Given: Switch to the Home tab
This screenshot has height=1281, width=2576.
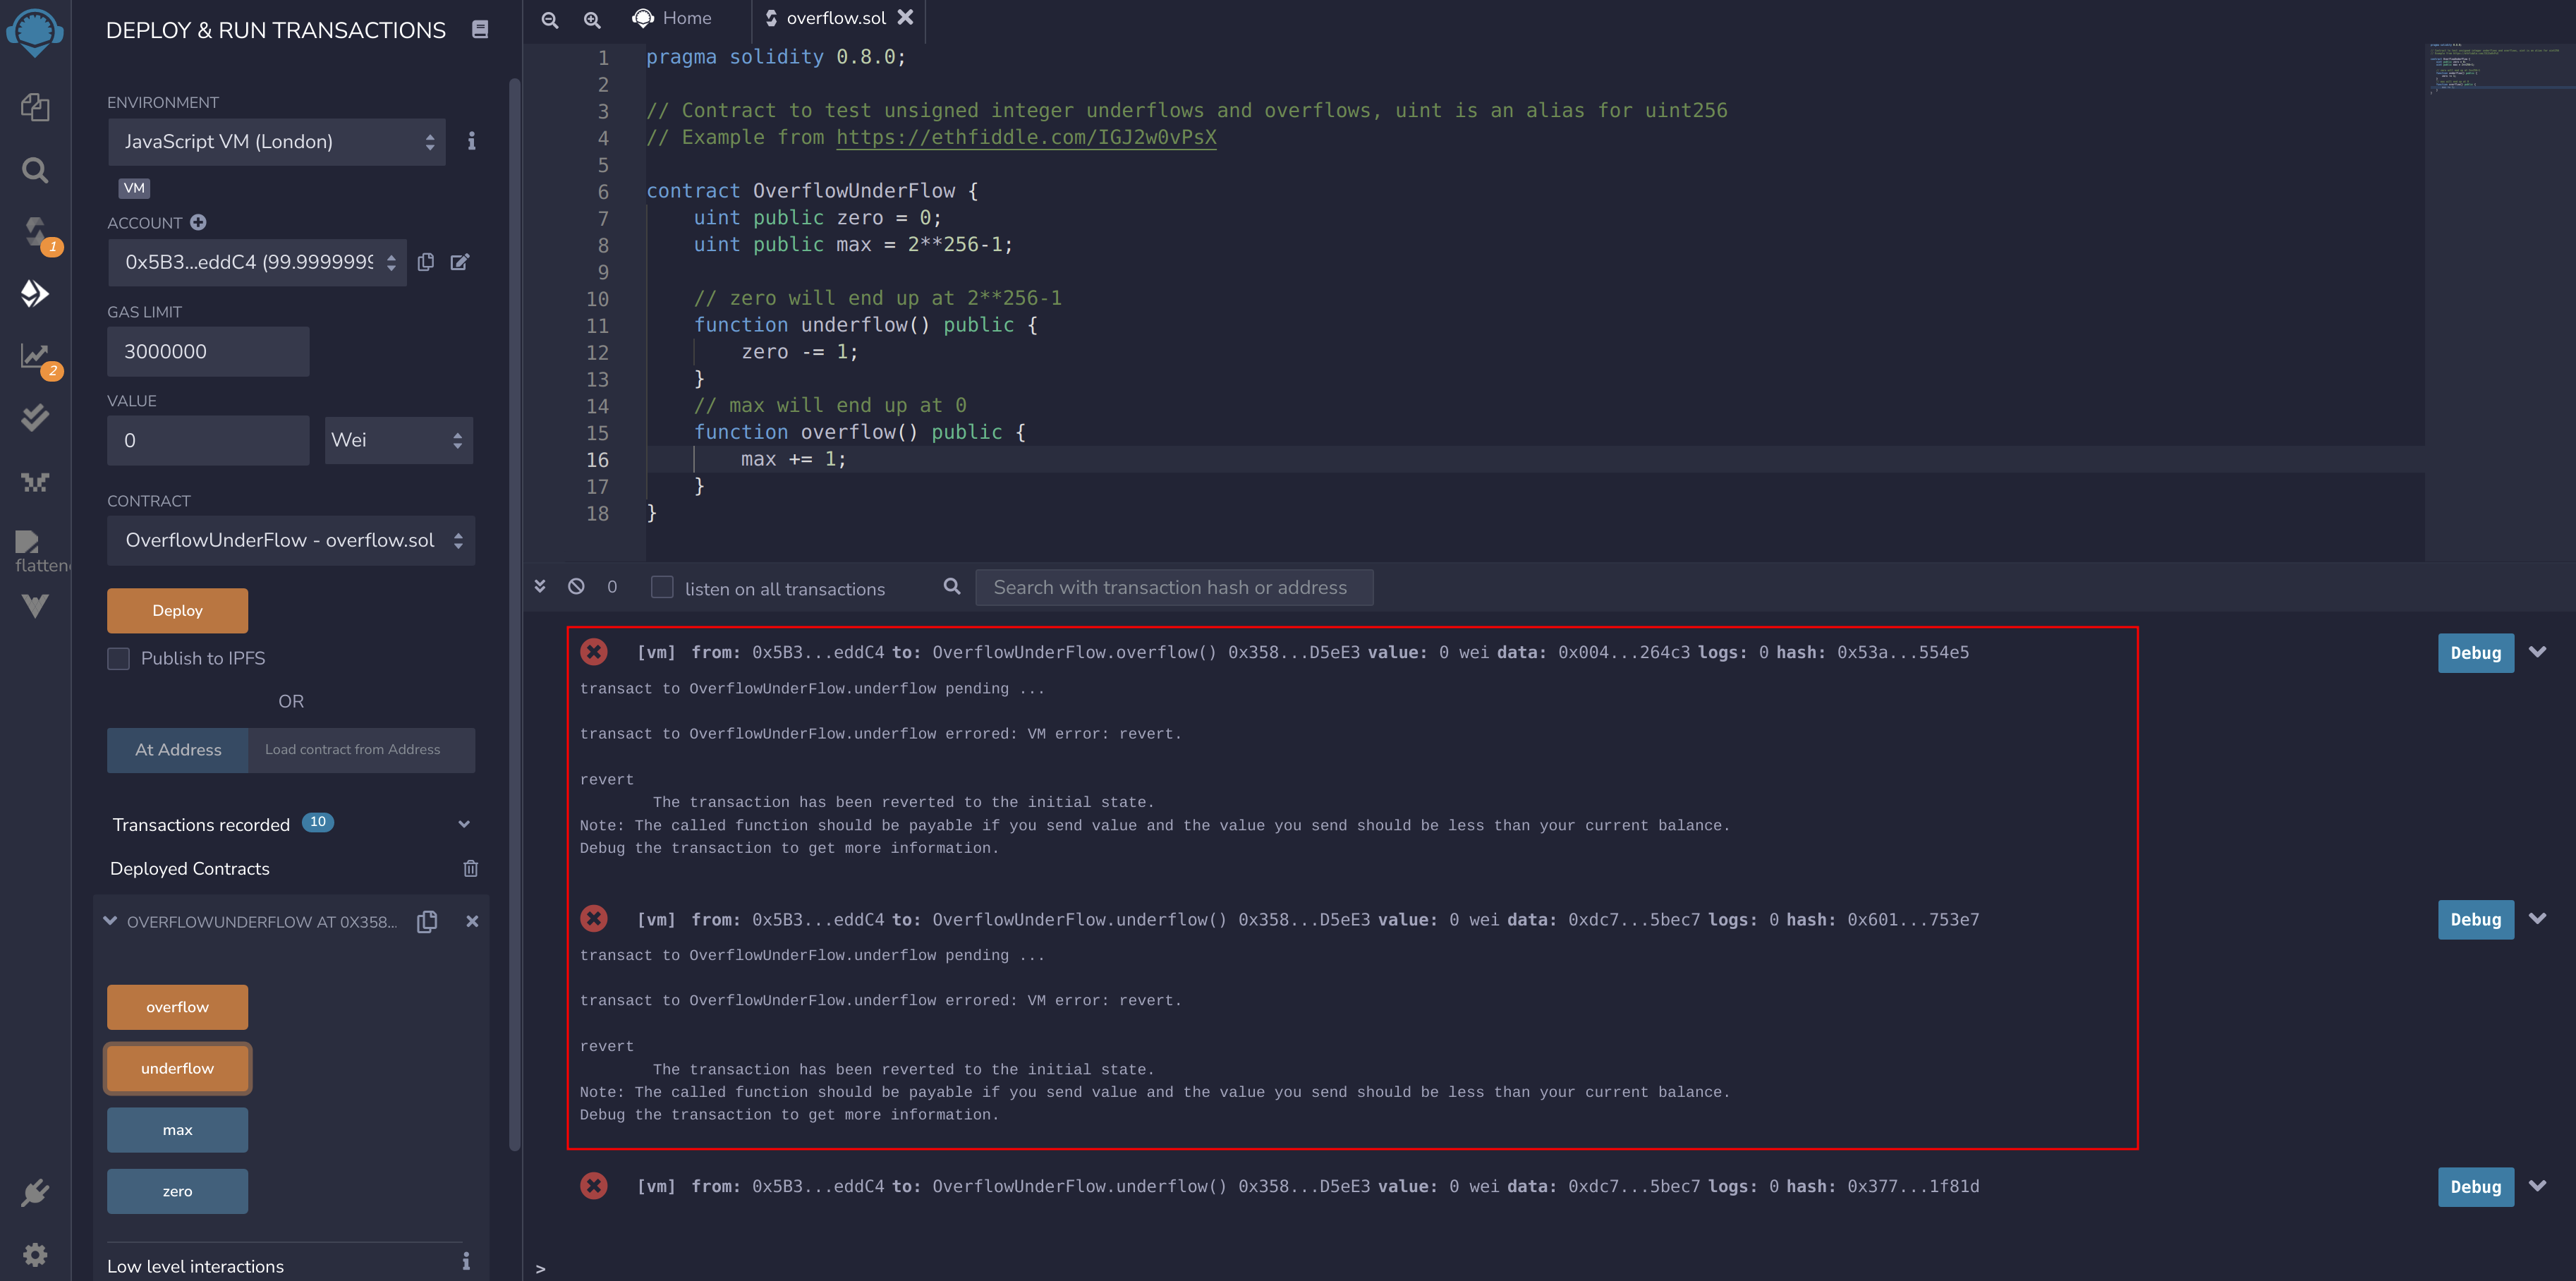Looking at the screenshot, I should (x=672, y=18).
